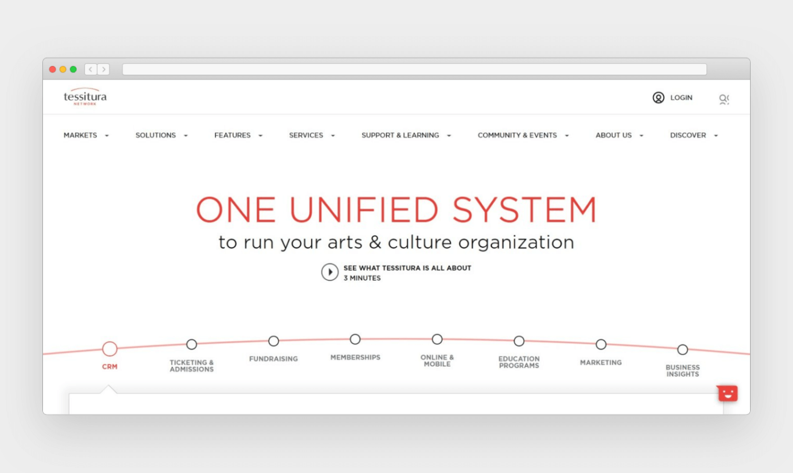The image size is (793, 473).
Task: Expand the Community & Events dropdown arrow
Action: coord(567,136)
